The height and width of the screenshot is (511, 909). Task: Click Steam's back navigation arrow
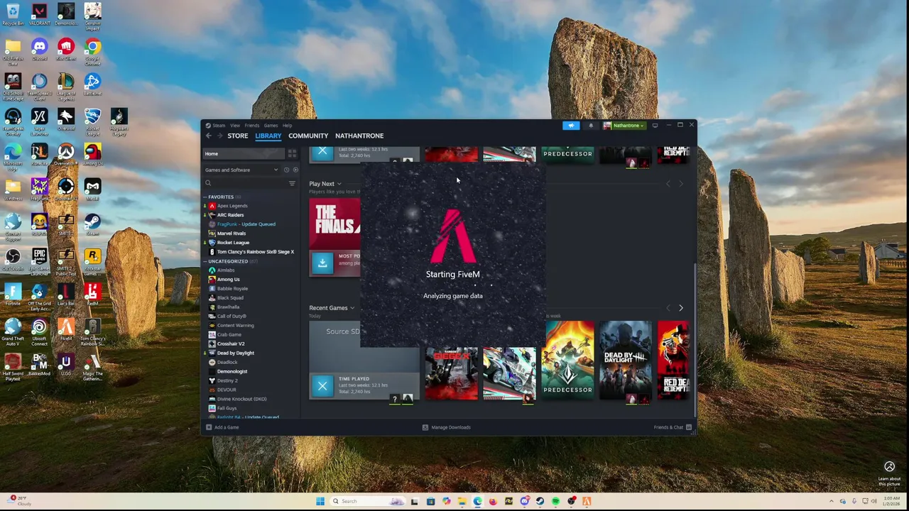coord(208,136)
